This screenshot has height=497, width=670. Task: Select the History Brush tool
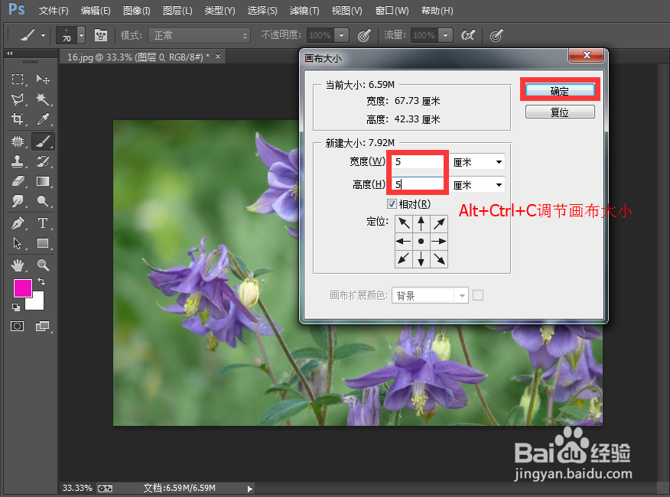(43, 161)
